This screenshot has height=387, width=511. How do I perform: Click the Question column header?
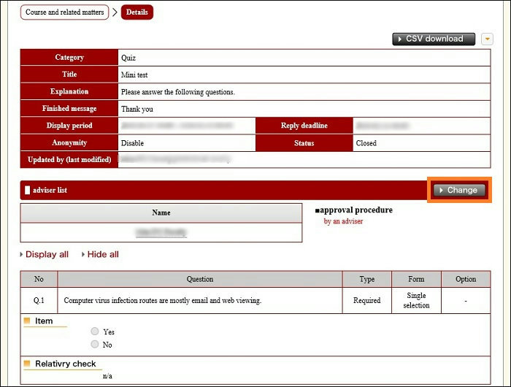click(x=199, y=279)
